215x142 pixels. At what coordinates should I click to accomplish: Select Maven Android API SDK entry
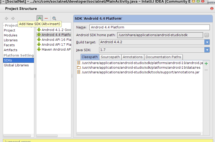[x=54, y=49]
